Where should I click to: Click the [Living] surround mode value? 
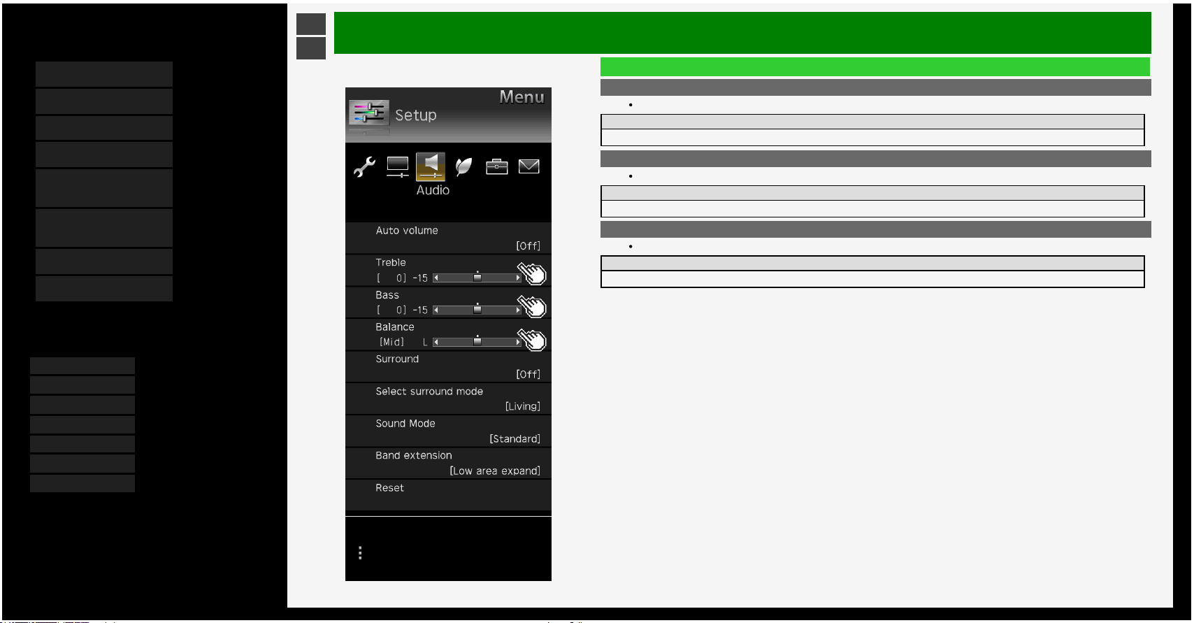coord(523,407)
